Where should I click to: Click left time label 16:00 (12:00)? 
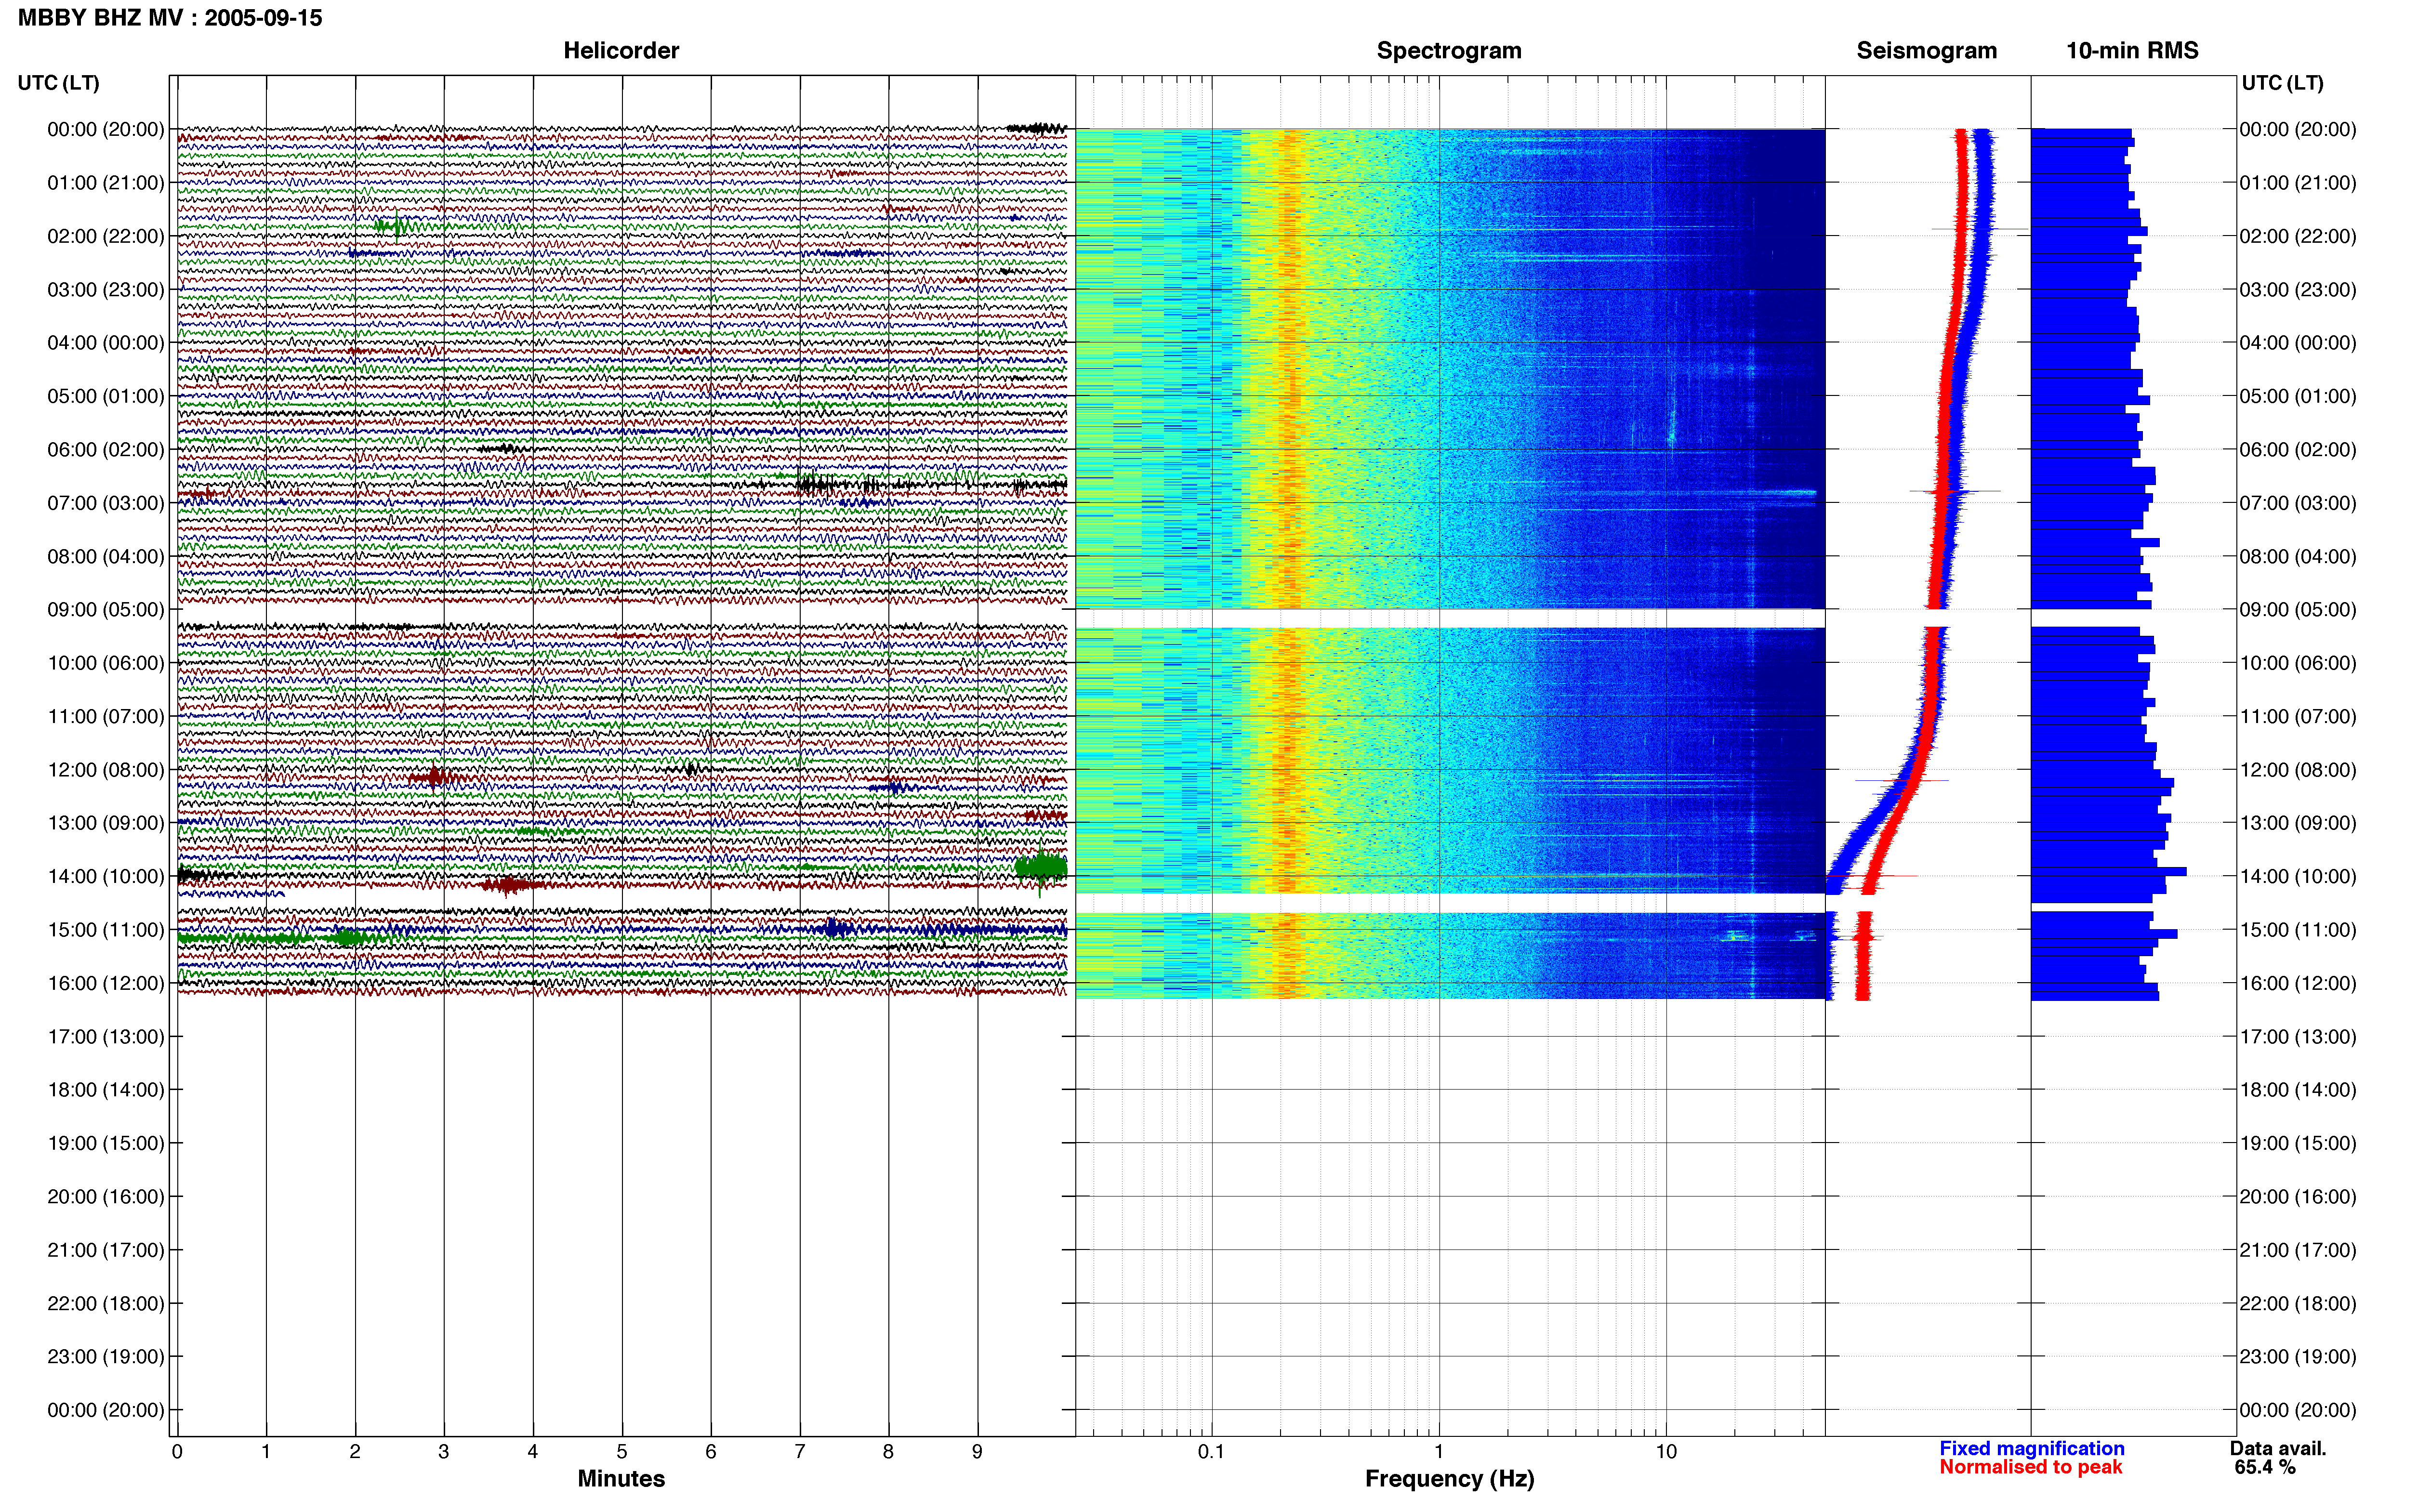(x=106, y=983)
